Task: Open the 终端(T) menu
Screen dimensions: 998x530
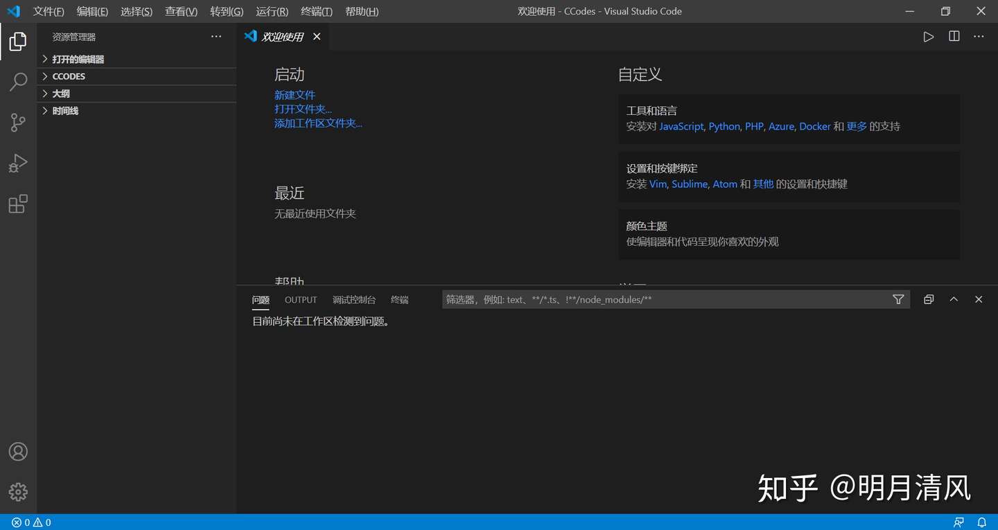Action: pos(317,12)
